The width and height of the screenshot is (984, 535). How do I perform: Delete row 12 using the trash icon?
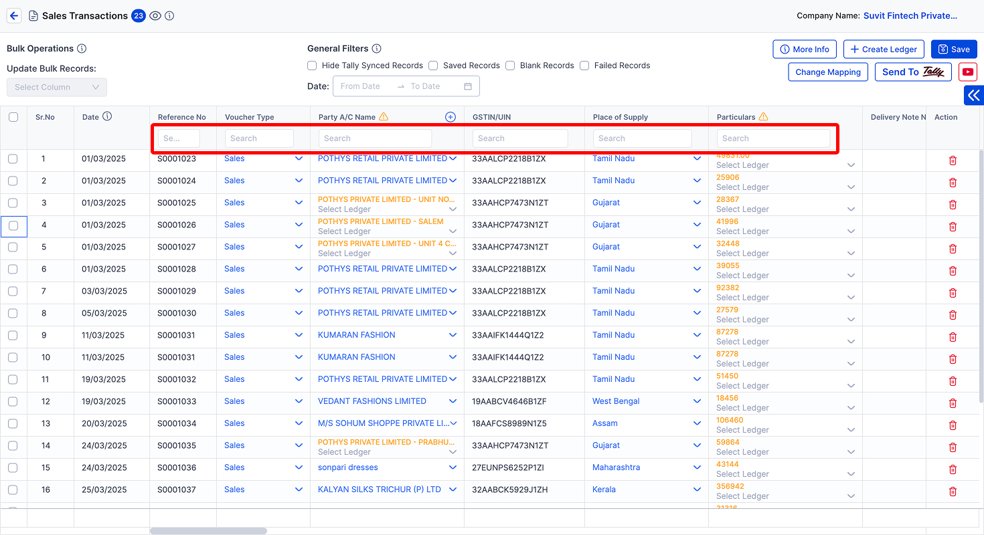[953, 403]
